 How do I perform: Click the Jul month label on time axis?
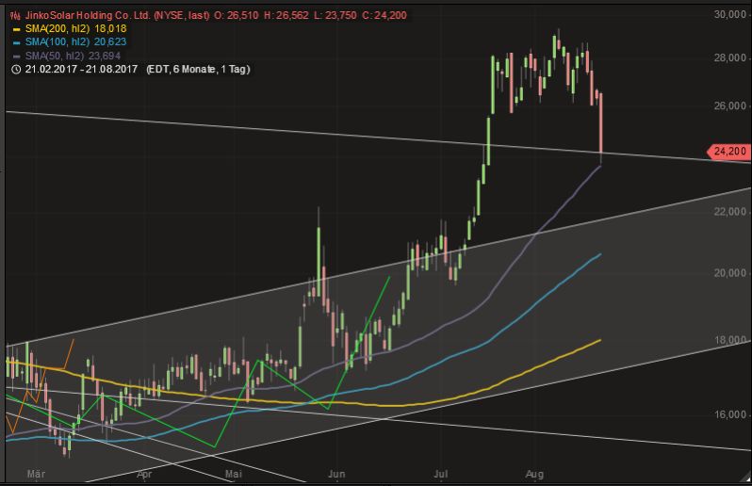[441, 474]
